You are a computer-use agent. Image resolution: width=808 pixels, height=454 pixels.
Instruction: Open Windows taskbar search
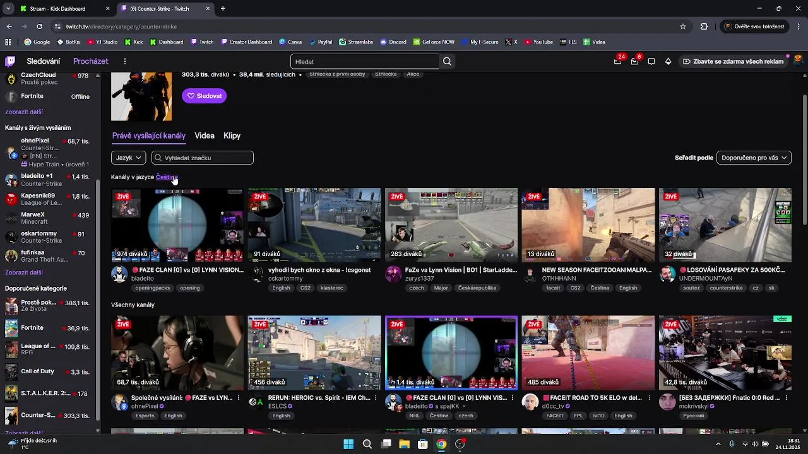(367, 444)
